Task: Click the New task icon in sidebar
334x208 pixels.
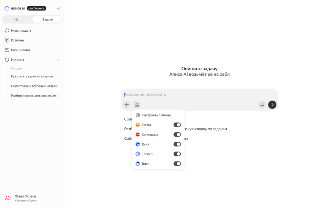Action: tap(7, 30)
